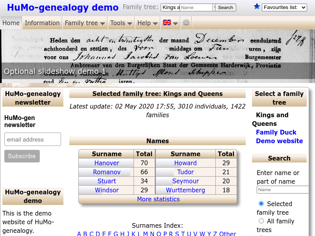The height and width of the screenshot is (236, 315).
Task: Click letter A in the Surnames Index
Action: 79,234
